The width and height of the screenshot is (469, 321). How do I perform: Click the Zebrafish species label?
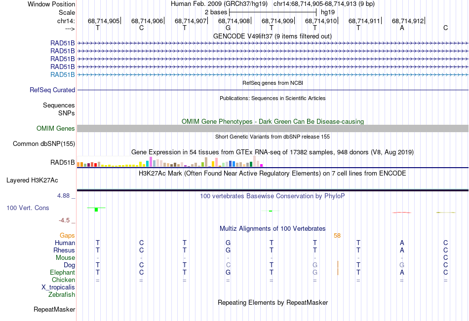click(62, 294)
